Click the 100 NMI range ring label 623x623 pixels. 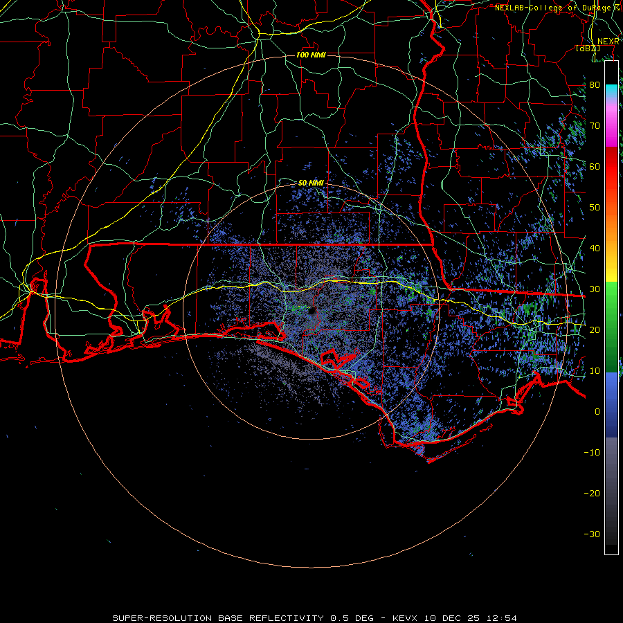tap(311, 55)
